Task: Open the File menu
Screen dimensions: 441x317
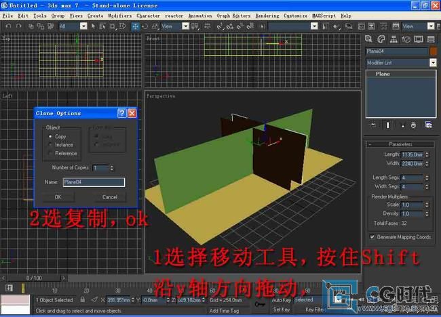Action: pos(7,16)
